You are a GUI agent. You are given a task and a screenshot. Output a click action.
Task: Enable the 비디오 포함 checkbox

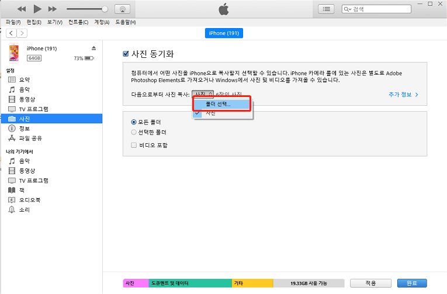coord(134,146)
